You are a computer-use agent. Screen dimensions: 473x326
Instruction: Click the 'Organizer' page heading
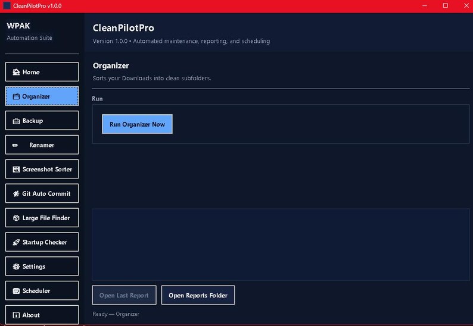[111, 65]
